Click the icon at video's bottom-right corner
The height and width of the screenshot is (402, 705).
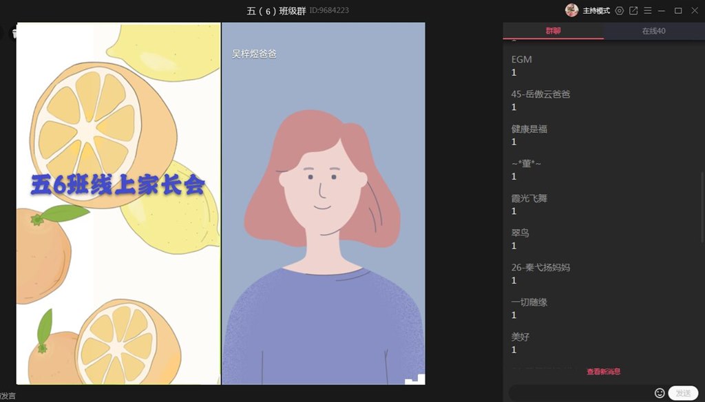coord(414,378)
